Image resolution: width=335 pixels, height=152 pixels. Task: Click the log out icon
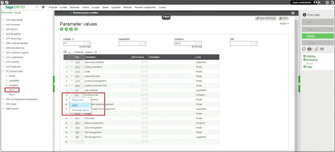[x=319, y=2]
